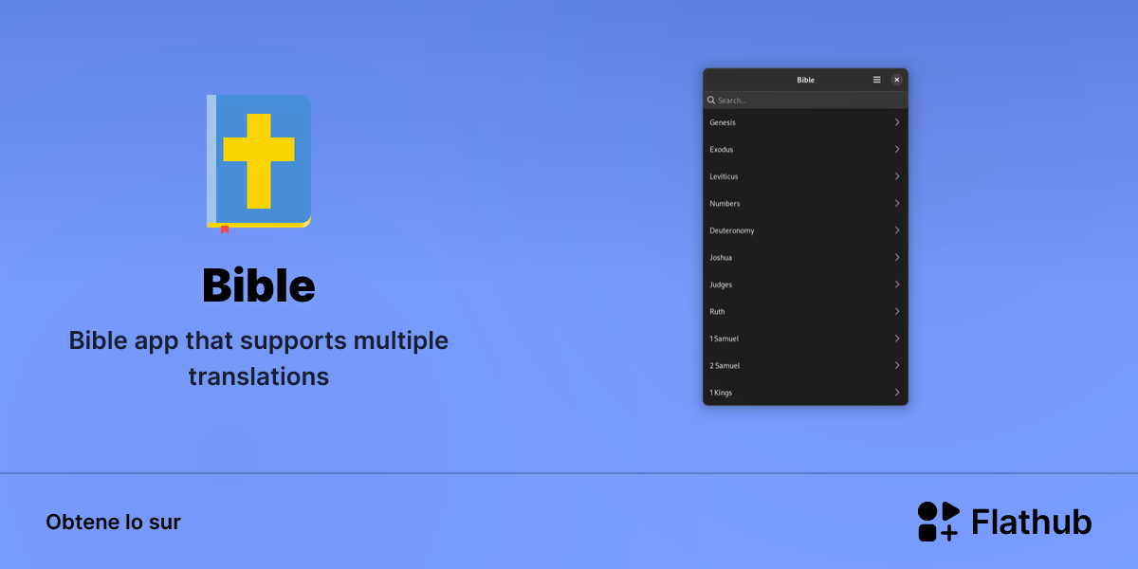Select Ruth book name
The height and width of the screenshot is (569, 1138).
click(717, 312)
